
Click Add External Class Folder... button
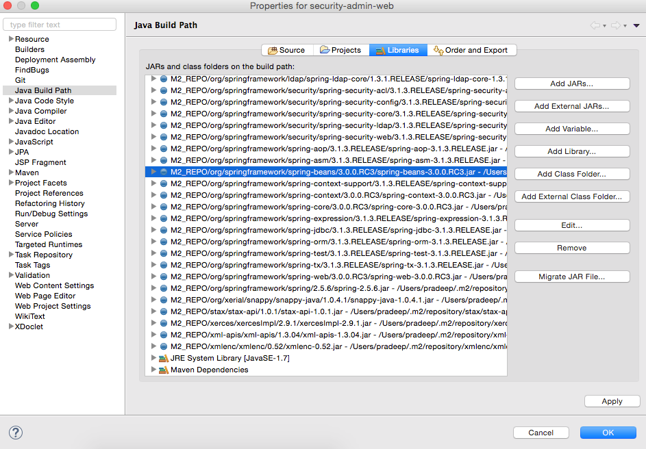click(572, 196)
